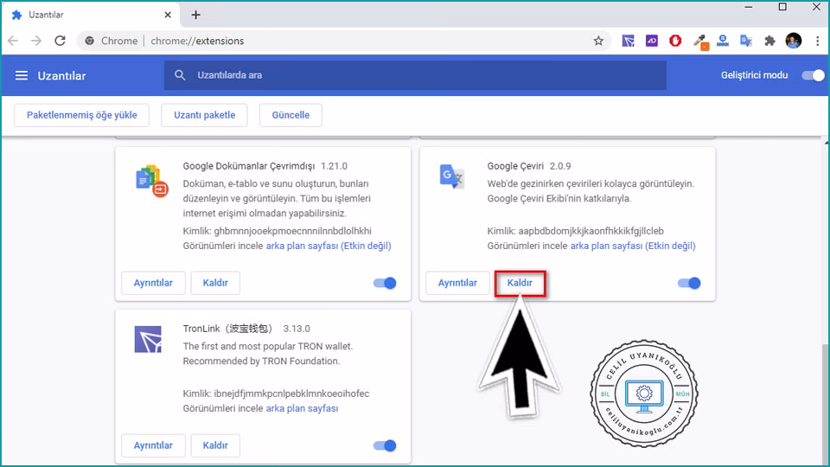Click the Google Çeviri 2.0.9 version number

coord(560,166)
